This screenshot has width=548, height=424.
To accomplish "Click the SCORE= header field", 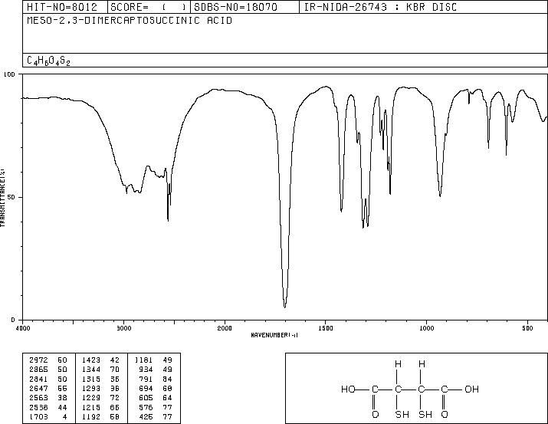I will tap(148, 7).
